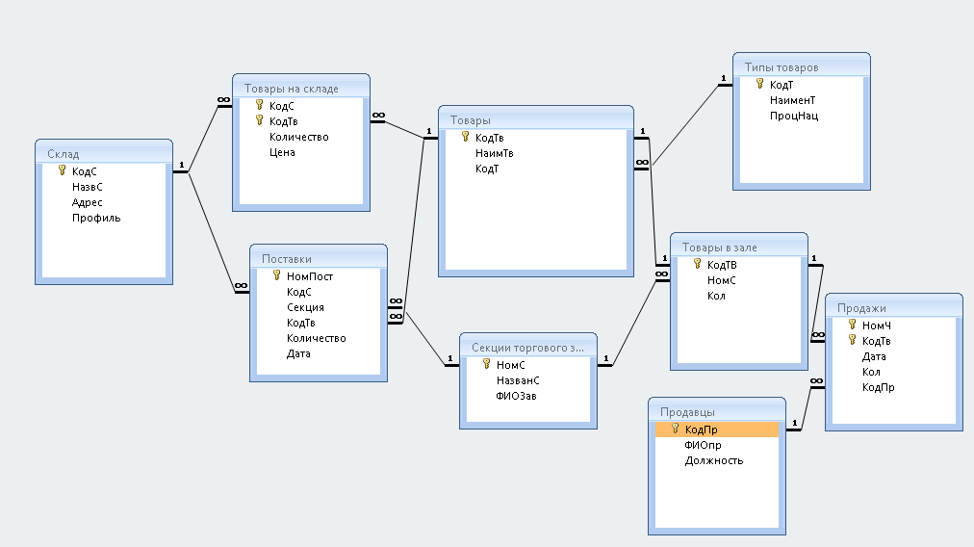This screenshot has height=547, width=974.
Task: Select the Товары на складе table header
Action: (x=301, y=88)
